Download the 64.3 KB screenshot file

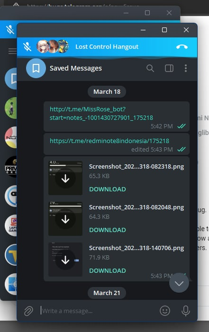point(108,230)
